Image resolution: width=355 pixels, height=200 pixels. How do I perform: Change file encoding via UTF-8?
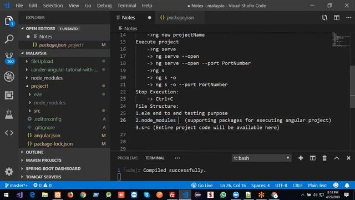point(281,186)
